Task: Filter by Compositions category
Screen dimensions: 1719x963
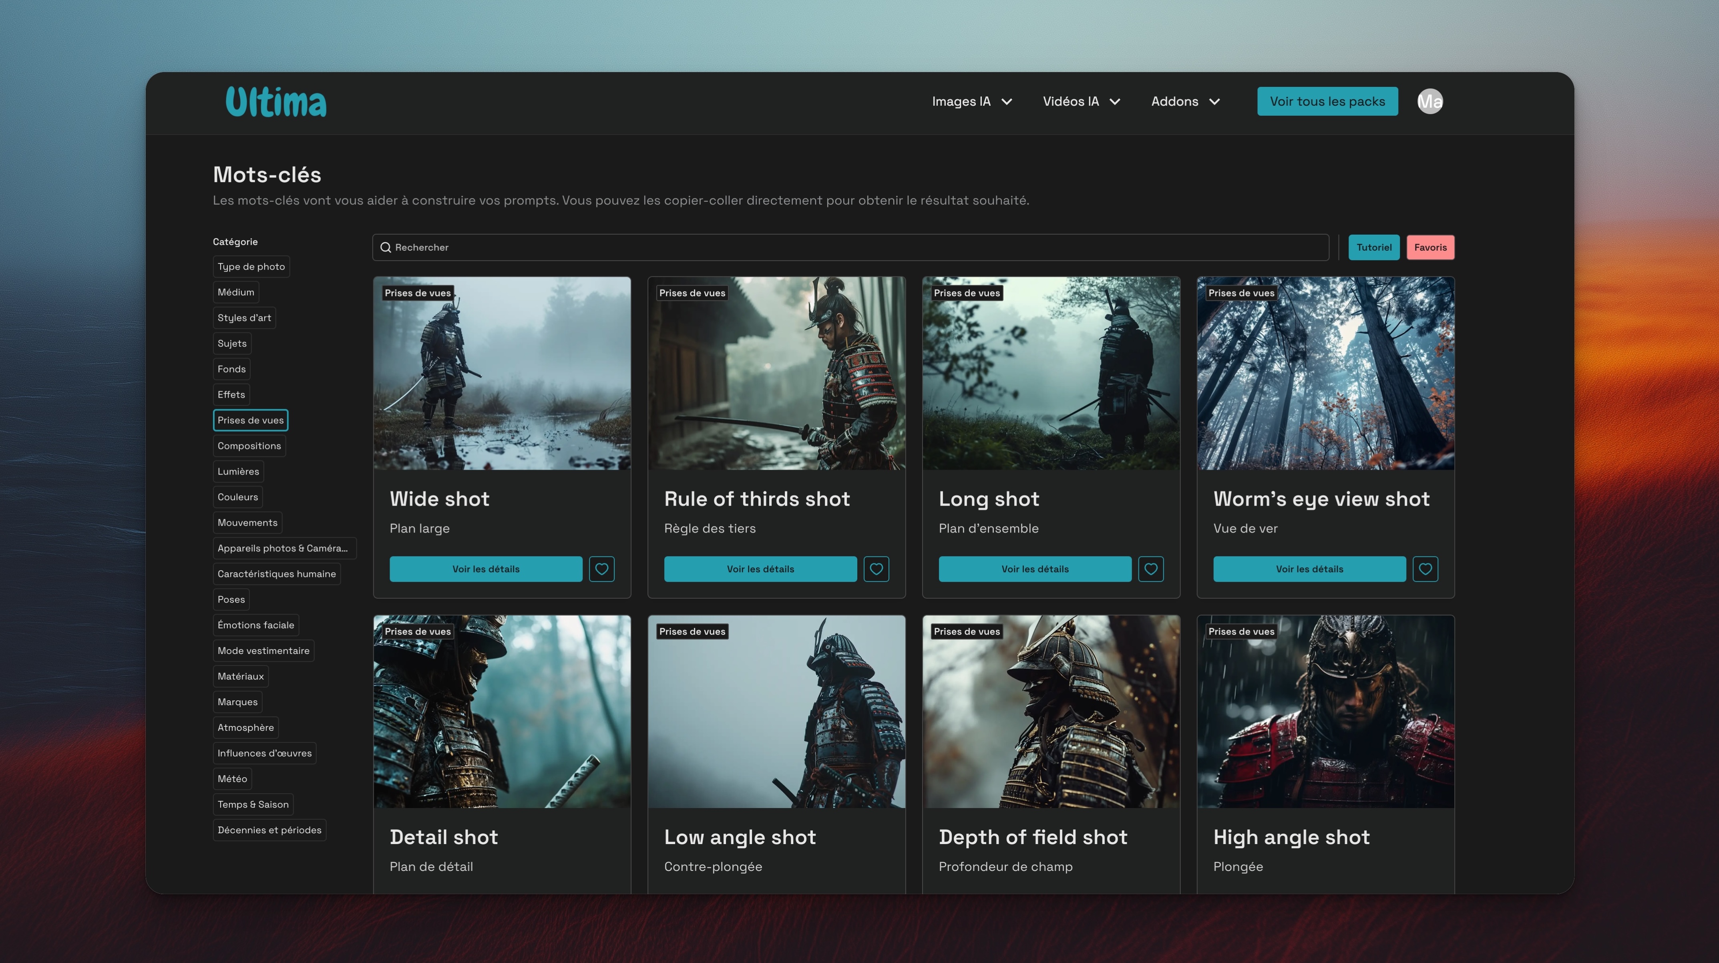Action: 249,446
